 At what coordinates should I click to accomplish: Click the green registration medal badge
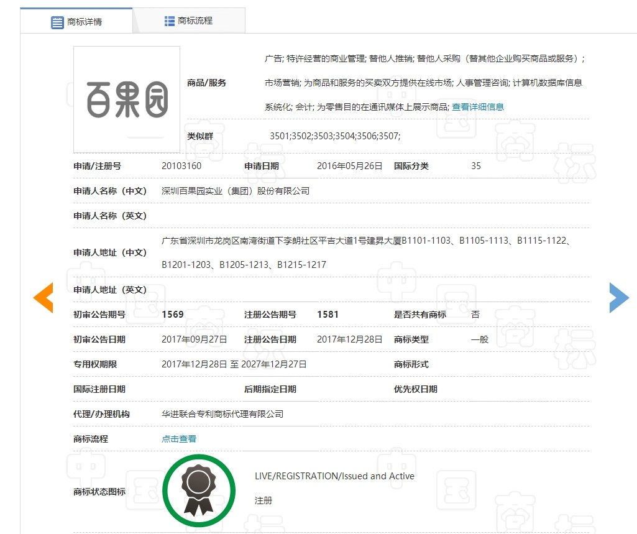(x=199, y=490)
